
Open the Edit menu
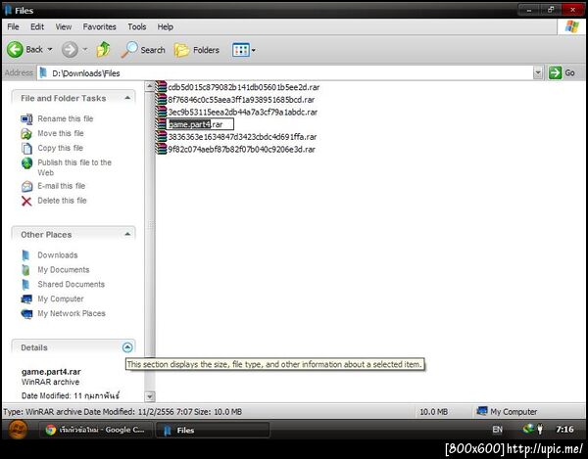pos(37,27)
